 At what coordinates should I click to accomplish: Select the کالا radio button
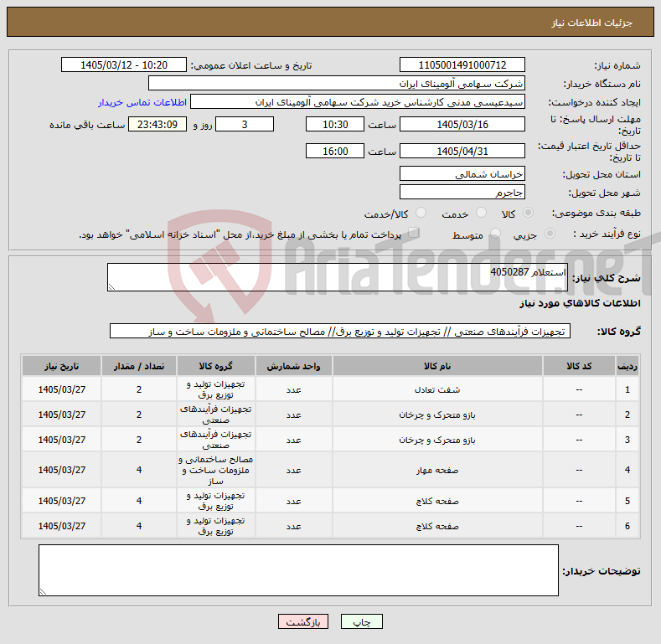click(x=528, y=213)
